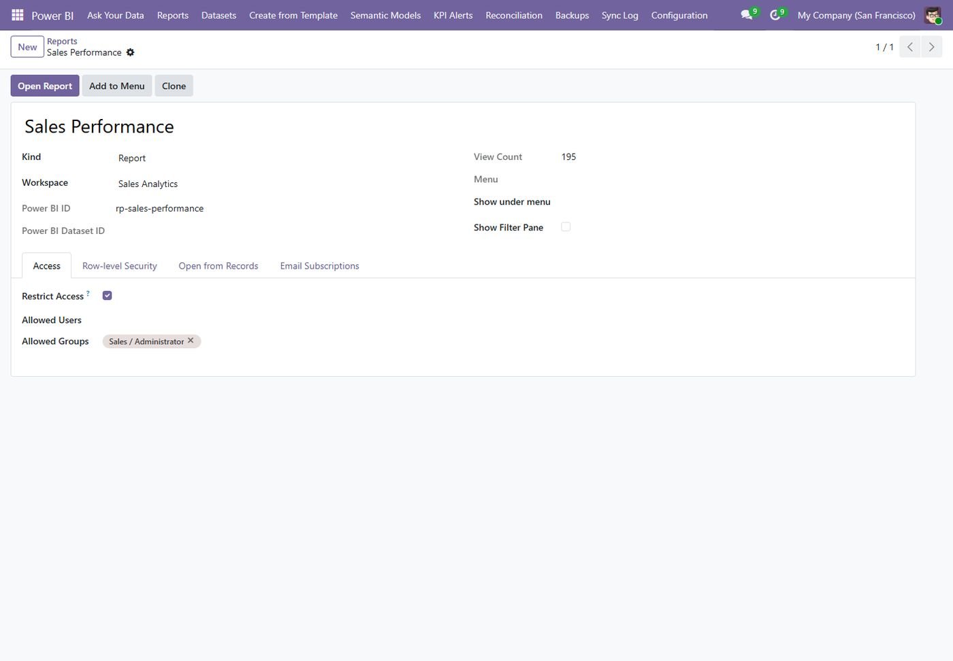Follow the Reports breadcrumb link

coord(62,41)
